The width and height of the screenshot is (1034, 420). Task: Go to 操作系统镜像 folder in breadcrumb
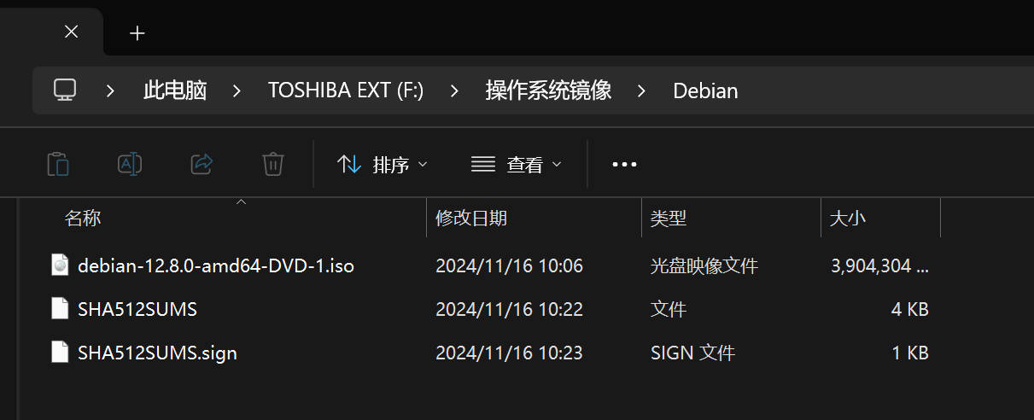click(548, 90)
